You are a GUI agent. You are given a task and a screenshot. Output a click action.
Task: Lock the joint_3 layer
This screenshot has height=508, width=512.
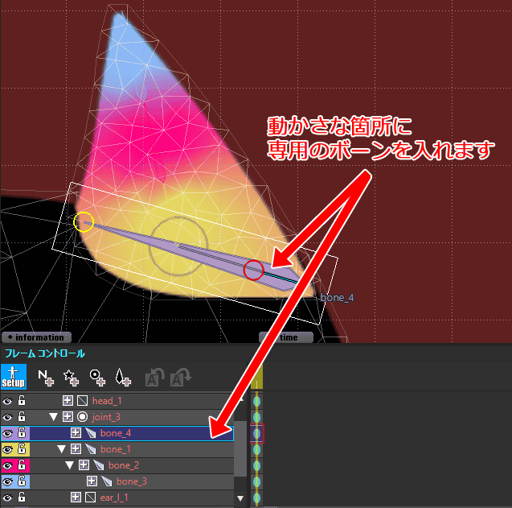tap(22, 416)
